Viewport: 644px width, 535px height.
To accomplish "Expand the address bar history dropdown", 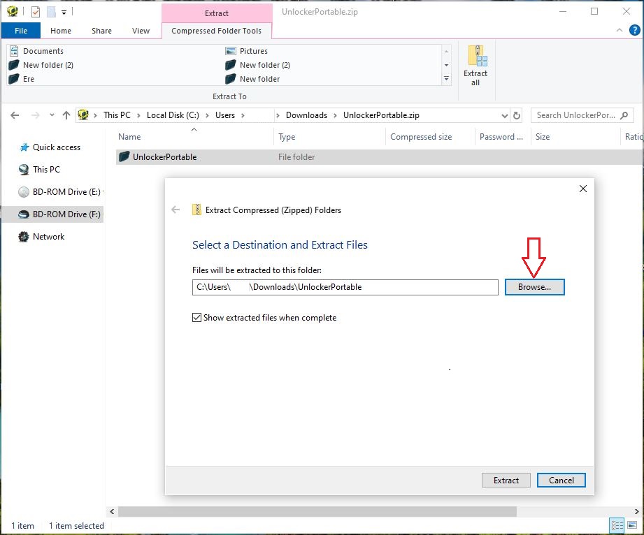I will pyautogui.click(x=505, y=115).
